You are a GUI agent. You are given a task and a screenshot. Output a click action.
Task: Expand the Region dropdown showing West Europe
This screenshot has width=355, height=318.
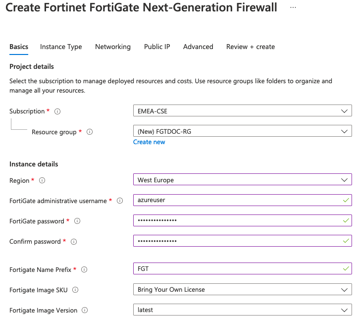click(x=242, y=180)
